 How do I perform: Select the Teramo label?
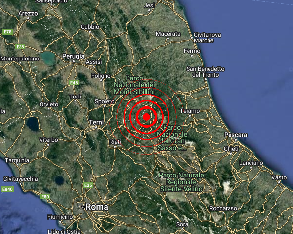[x=190, y=111]
